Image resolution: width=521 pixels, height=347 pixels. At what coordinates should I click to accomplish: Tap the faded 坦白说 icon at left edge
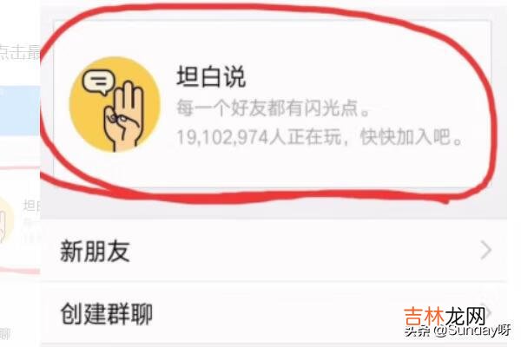pos(6,219)
